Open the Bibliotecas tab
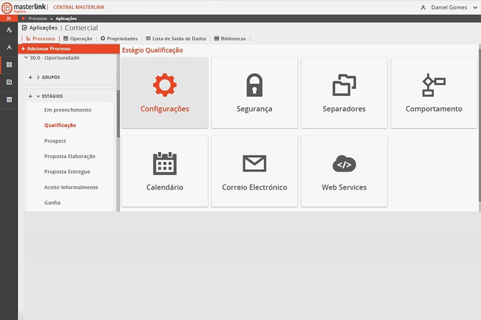The height and width of the screenshot is (320, 481). click(232, 38)
